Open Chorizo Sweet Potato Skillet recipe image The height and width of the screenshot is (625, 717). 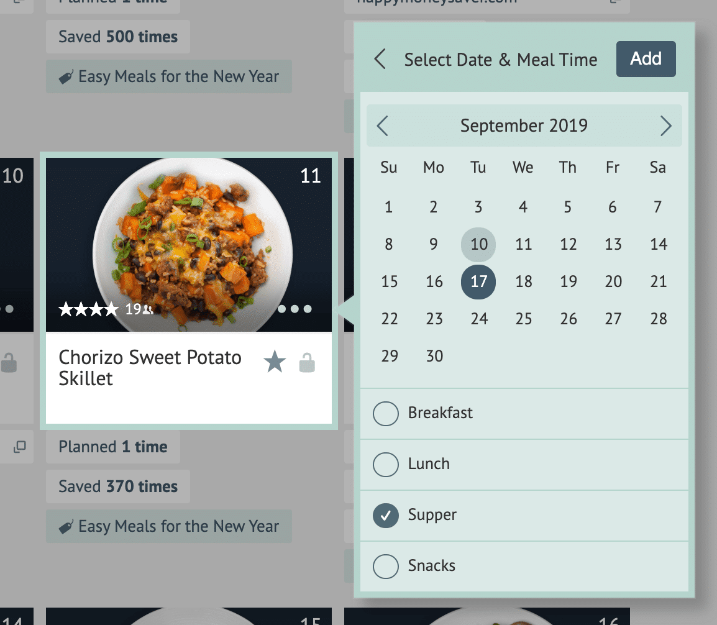tap(189, 245)
